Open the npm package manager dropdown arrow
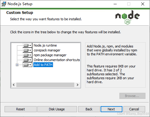 coord(30,55)
